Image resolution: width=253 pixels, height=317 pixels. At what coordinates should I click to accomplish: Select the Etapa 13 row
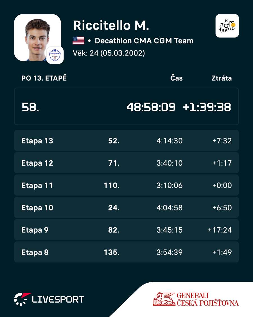pos(126,141)
